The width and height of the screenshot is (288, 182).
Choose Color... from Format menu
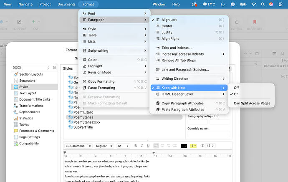point(115,60)
